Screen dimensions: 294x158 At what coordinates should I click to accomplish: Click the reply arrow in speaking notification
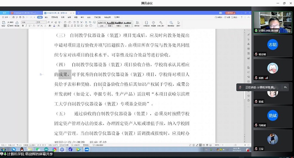pyautogui.click(x=285, y=87)
